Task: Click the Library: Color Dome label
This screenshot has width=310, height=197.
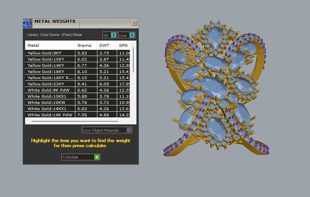Action: (x=55, y=35)
